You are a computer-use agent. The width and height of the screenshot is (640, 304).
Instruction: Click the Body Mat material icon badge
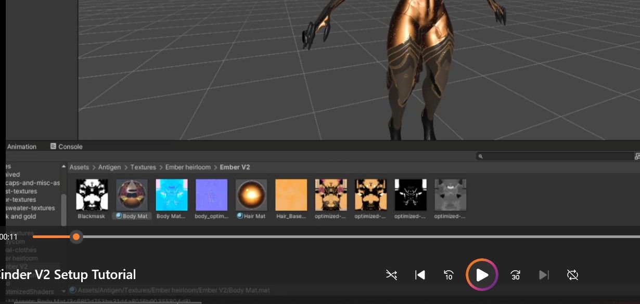point(119,216)
